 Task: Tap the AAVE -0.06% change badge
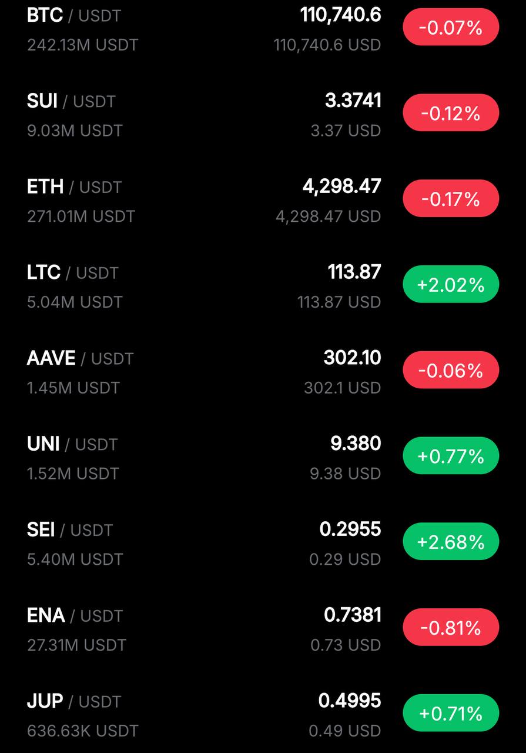(451, 370)
